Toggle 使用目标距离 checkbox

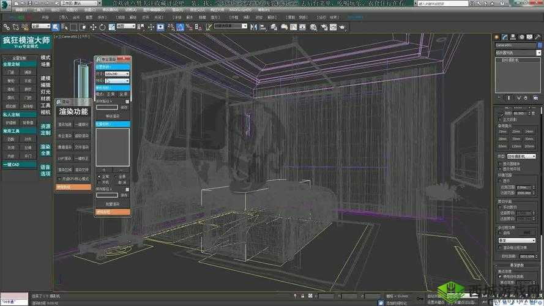point(501,277)
